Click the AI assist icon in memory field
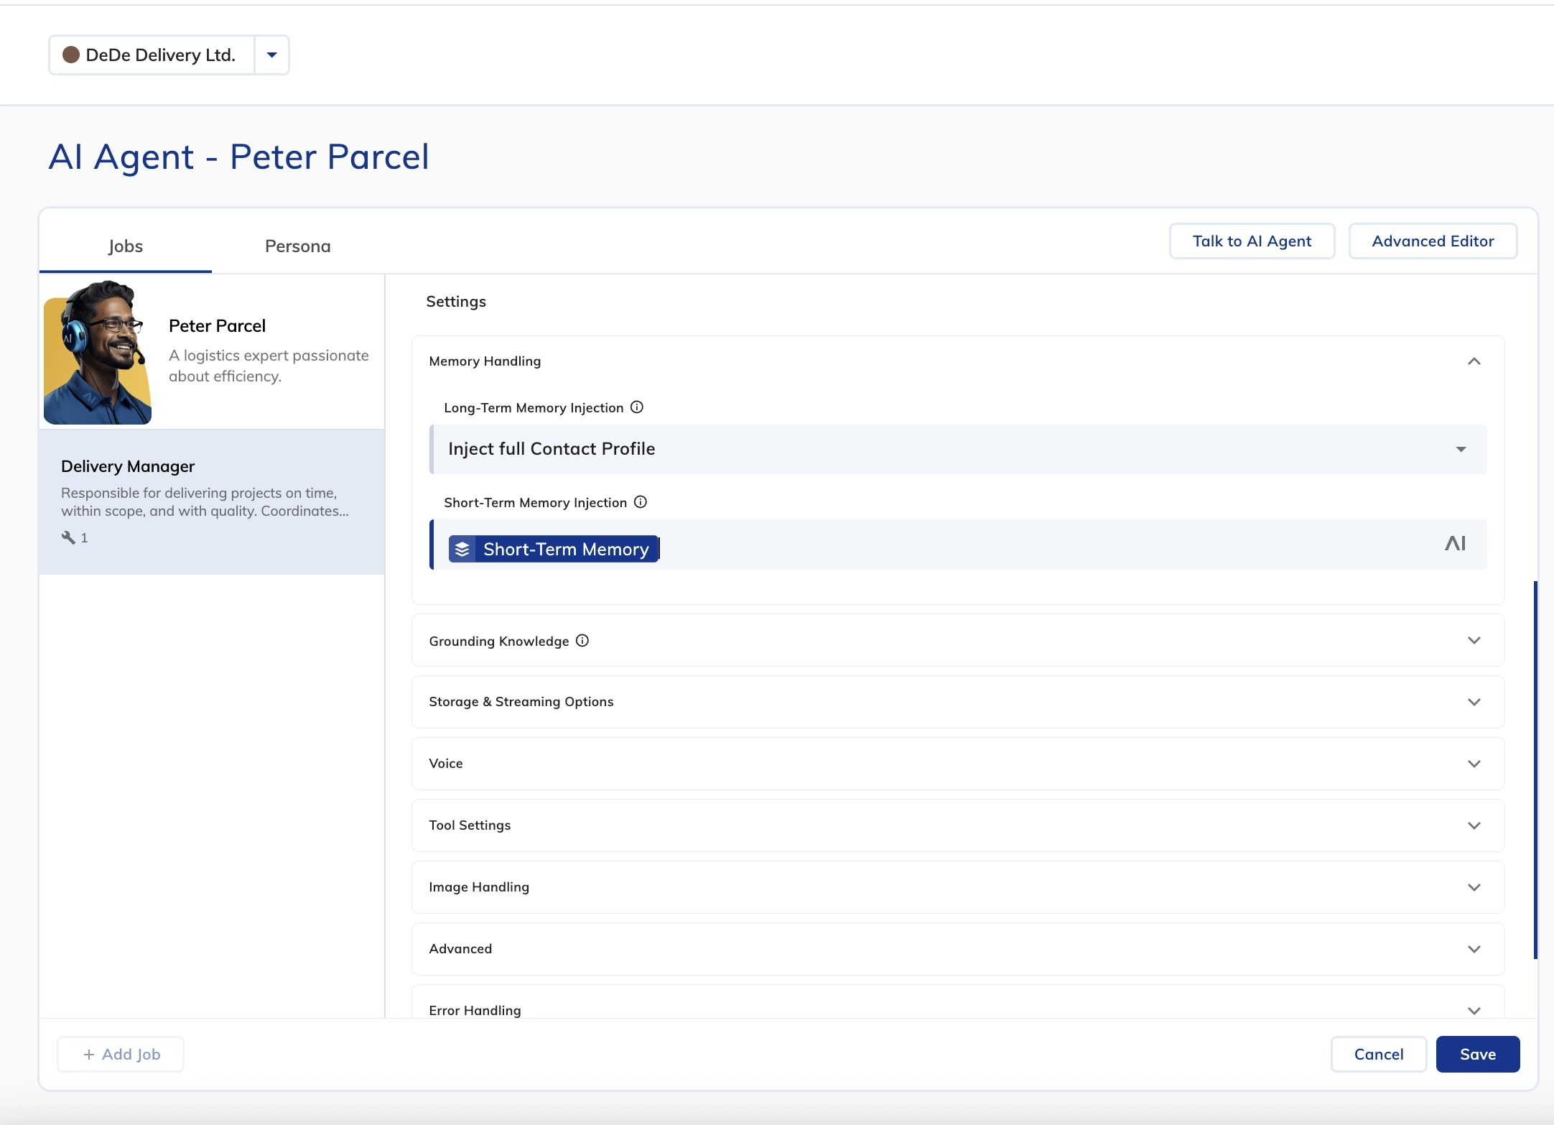 1455,544
